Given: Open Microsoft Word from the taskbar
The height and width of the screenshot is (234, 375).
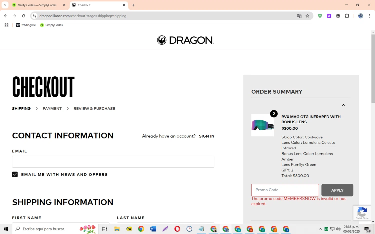Looking at the screenshot, I should [153, 229].
